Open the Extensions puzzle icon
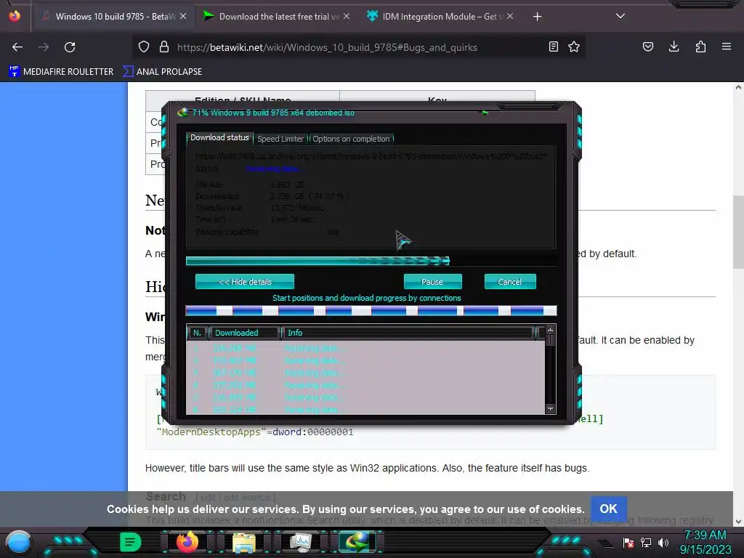The image size is (744, 558). (x=700, y=46)
